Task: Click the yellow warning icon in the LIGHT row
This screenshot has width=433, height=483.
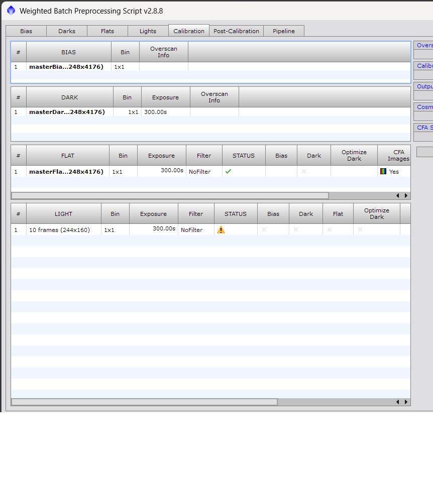Action: pyautogui.click(x=221, y=229)
